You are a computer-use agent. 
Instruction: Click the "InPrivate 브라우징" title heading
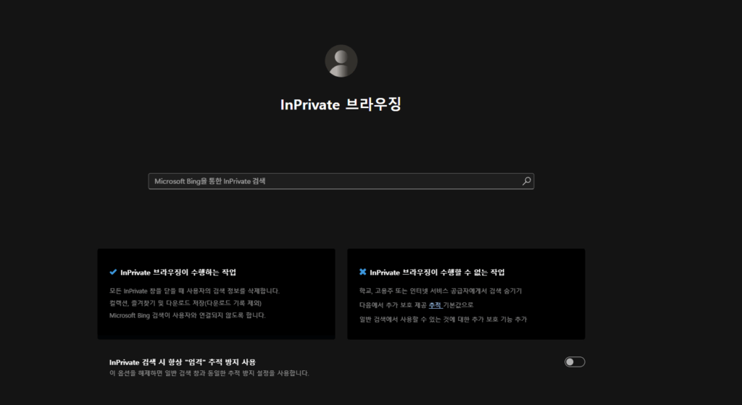pyautogui.click(x=341, y=104)
